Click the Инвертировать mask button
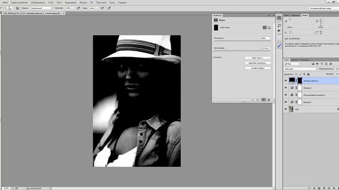 pos(257,68)
